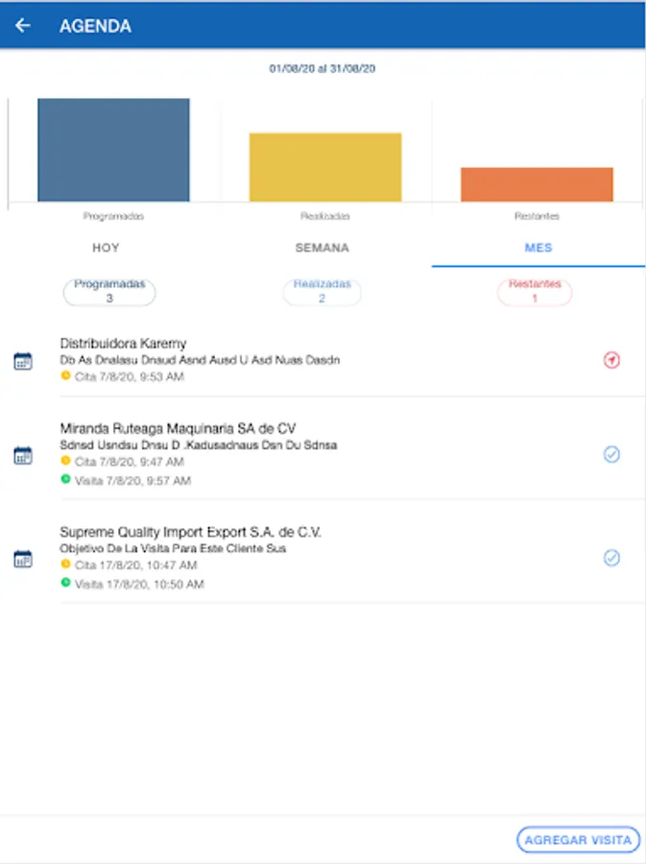
Task: Click 'Objetivo De La Visita Para Este Cliente Sus'
Action: [173, 548]
